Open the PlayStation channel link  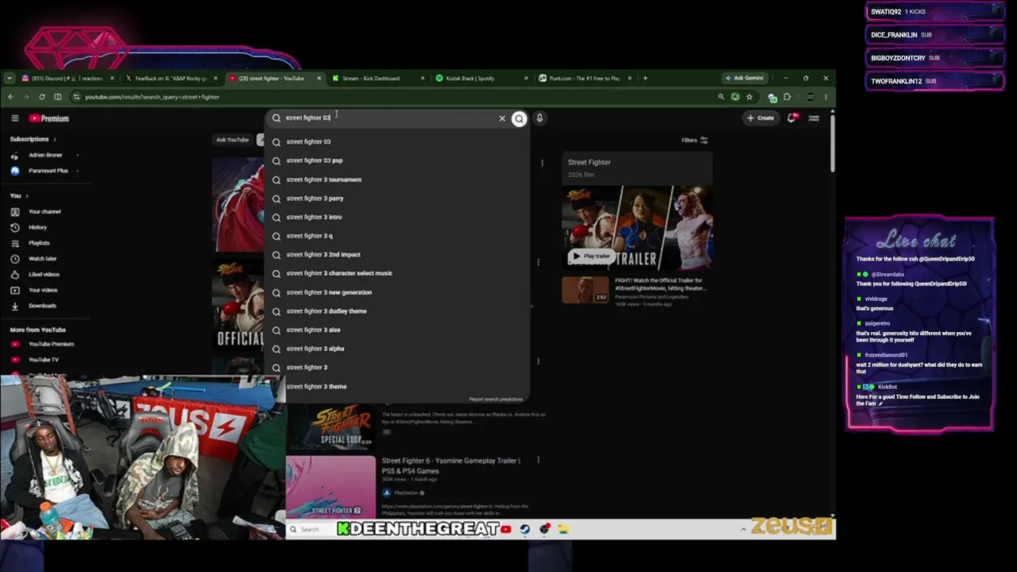pyautogui.click(x=406, y=493)
